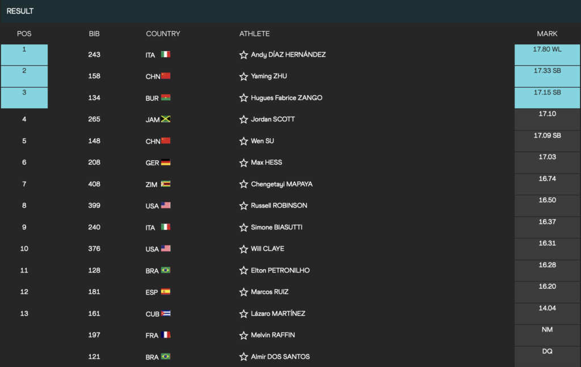581x367 pixels.
Task: Mark Max Hess with star icon
Action: [x=244, y=163]
